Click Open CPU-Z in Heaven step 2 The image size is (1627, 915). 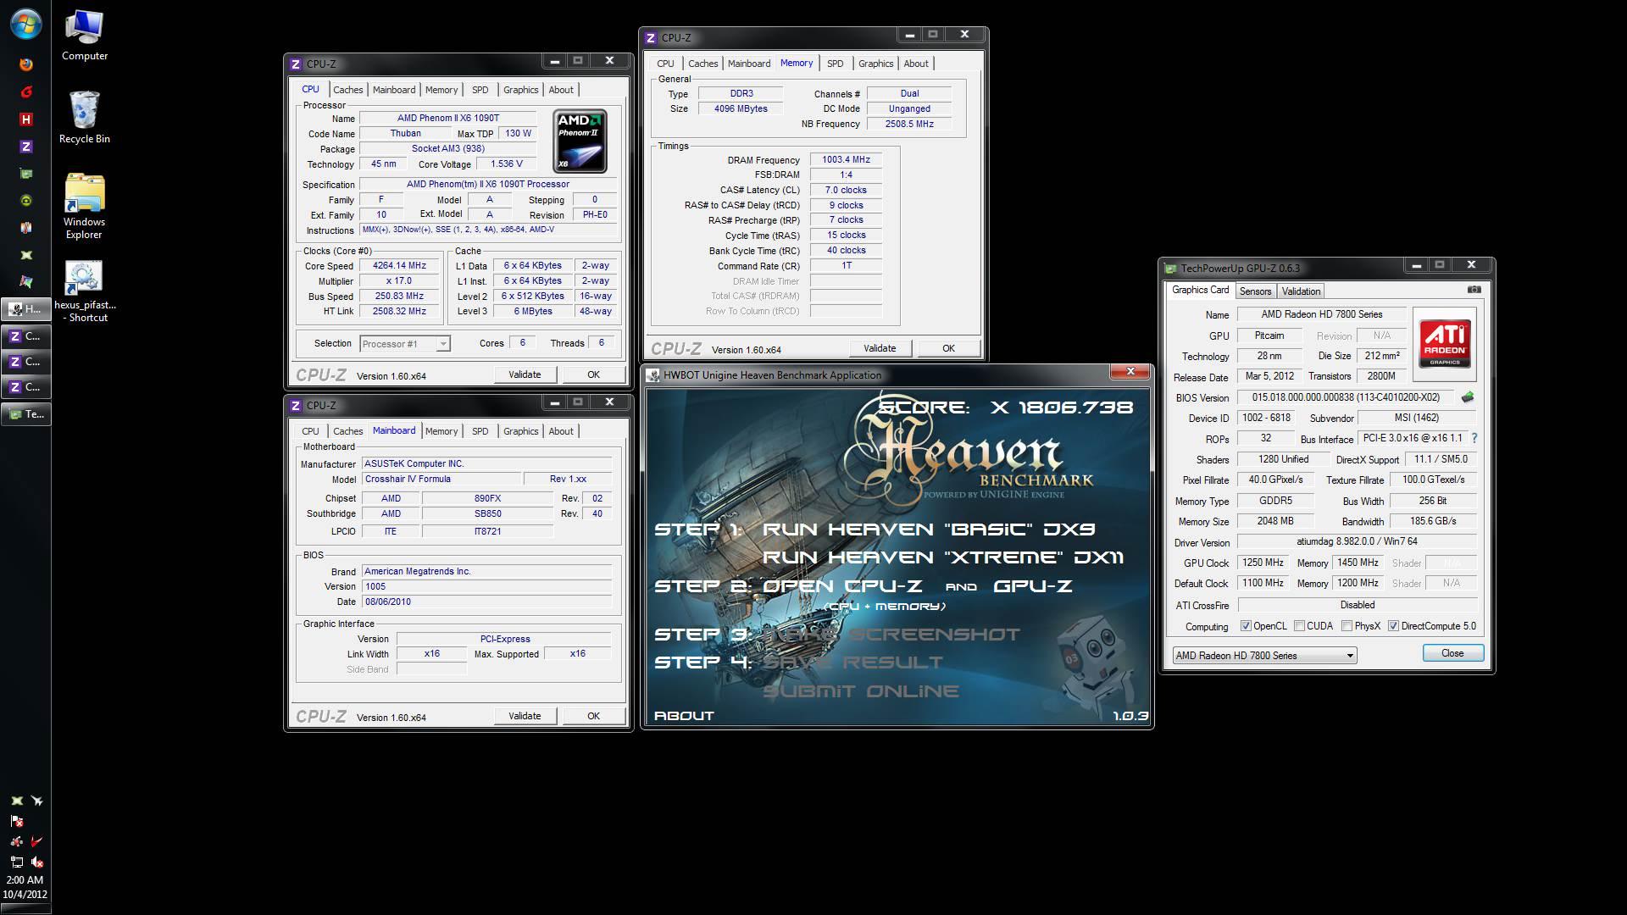click(x=842, y=586)
